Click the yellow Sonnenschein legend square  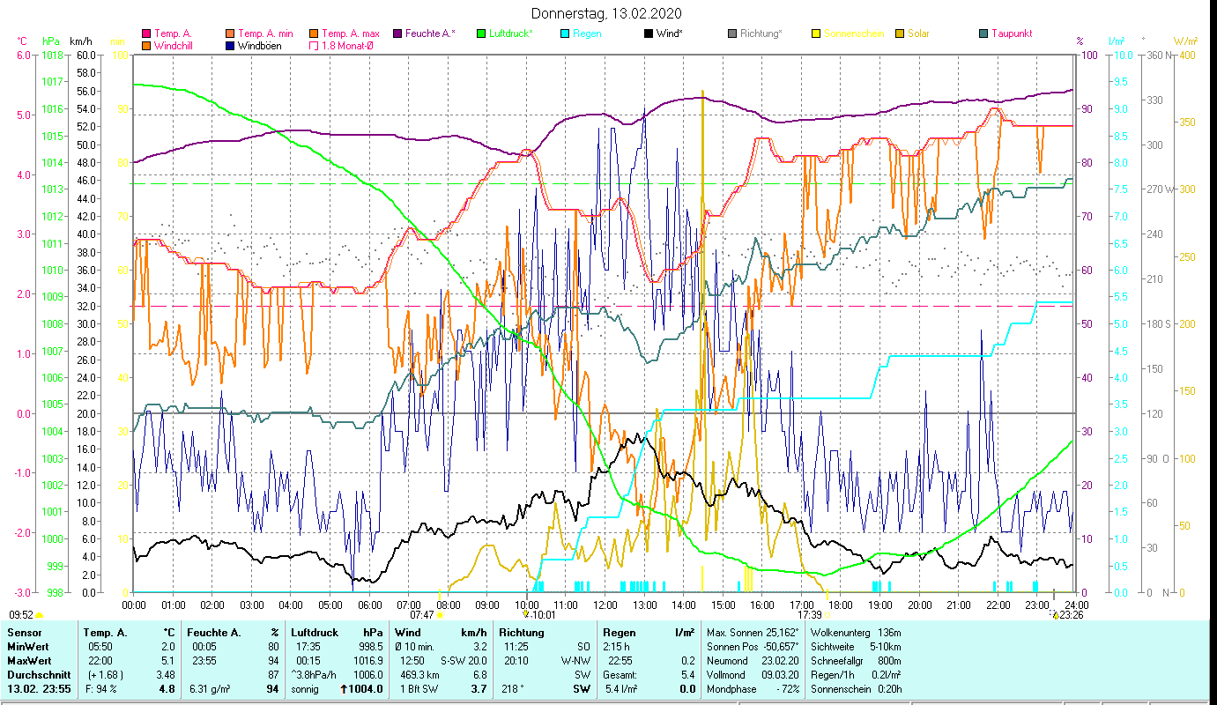[816, 33]
